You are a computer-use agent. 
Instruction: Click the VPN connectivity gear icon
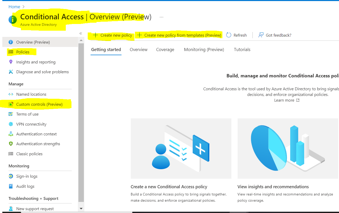point(11,124)
